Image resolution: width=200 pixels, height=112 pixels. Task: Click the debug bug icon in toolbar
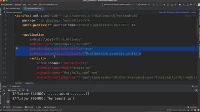click(157, 5)
